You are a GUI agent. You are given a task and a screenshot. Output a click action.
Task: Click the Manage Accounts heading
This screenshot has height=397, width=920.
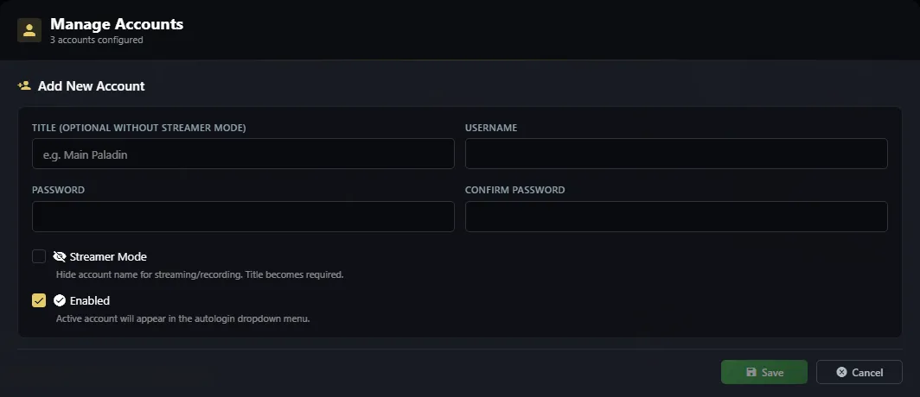(117, 24)
